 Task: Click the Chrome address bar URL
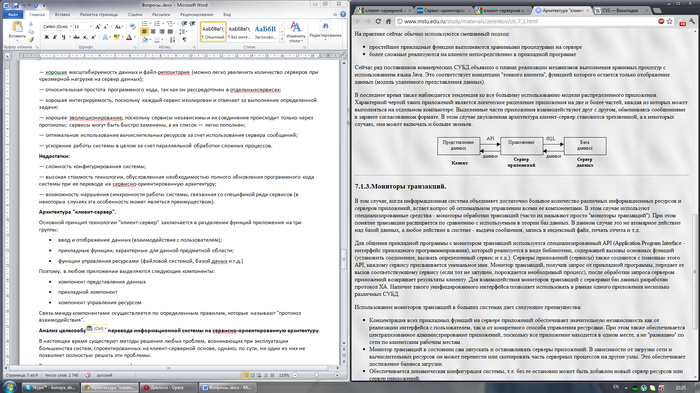click(x=471, y=21)
